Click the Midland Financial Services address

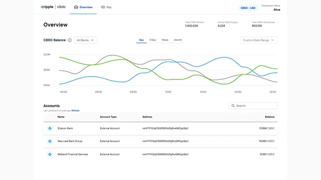tap(165, 154)
